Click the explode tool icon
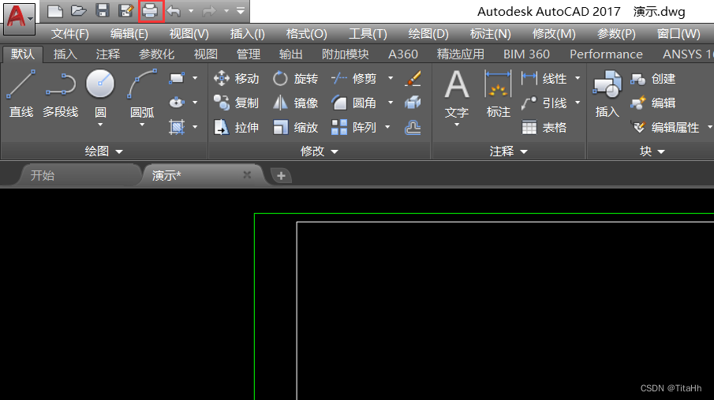The image size is (714, 400). pyautogui.click(x=413, y=103)
